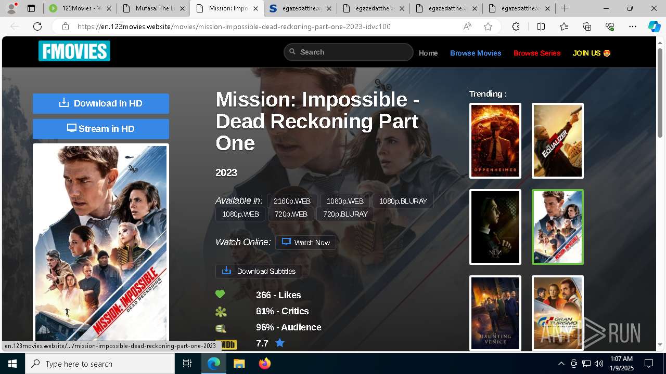The height and width of the screenshot is (374, 666).
Task: Open Windows Start menu
Action: click(x=12, y=364)
